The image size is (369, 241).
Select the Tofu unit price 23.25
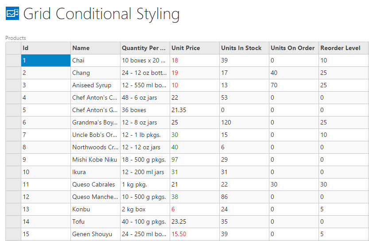click(x=194, y=222)
